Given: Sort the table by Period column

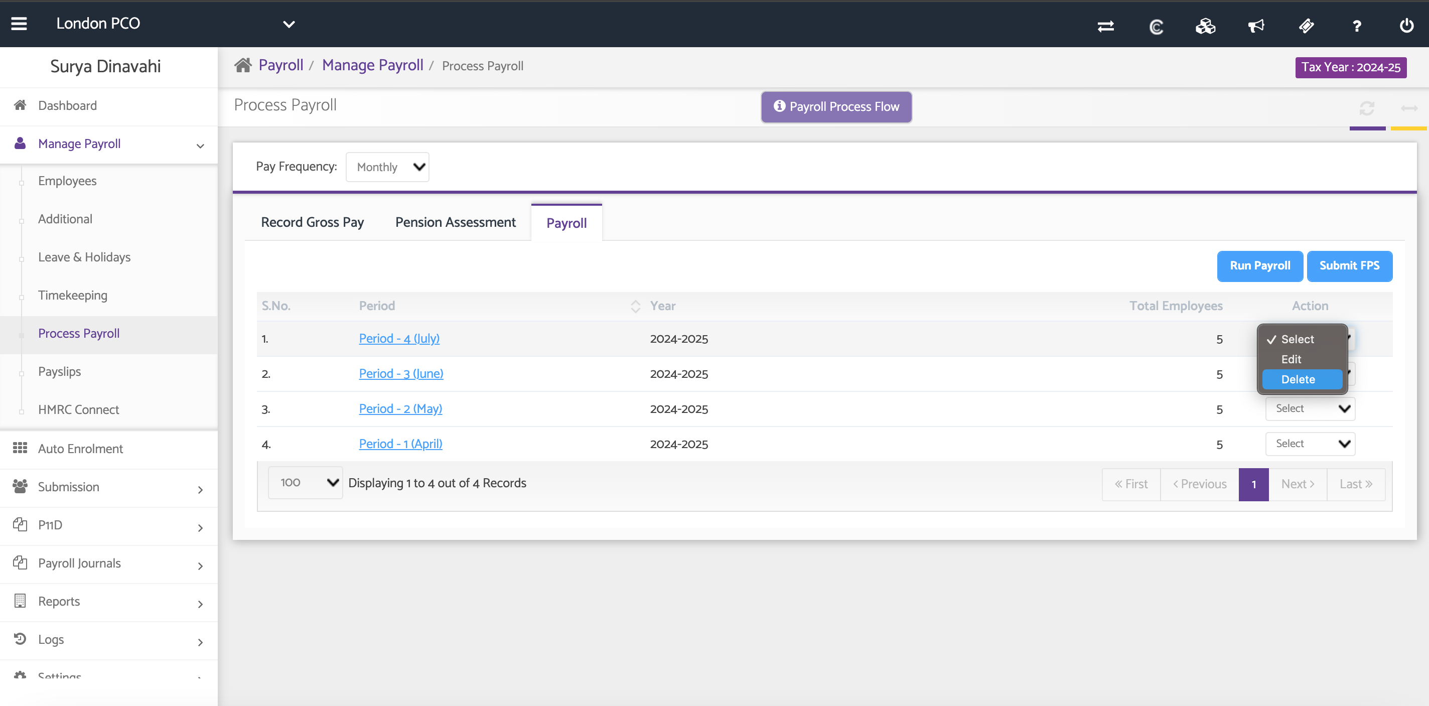Looking at the screenshot, I should click(635, 306).
